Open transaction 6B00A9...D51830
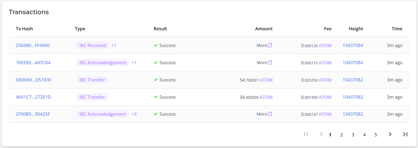 (x=34, y=80)
